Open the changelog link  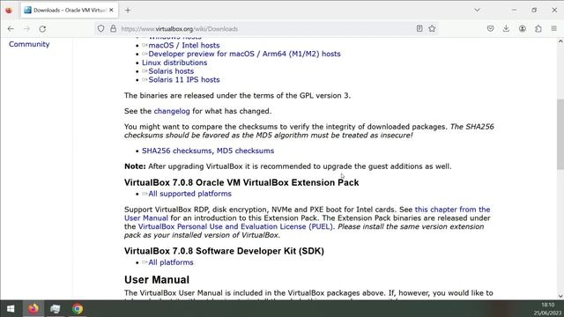tap(172, 111)
